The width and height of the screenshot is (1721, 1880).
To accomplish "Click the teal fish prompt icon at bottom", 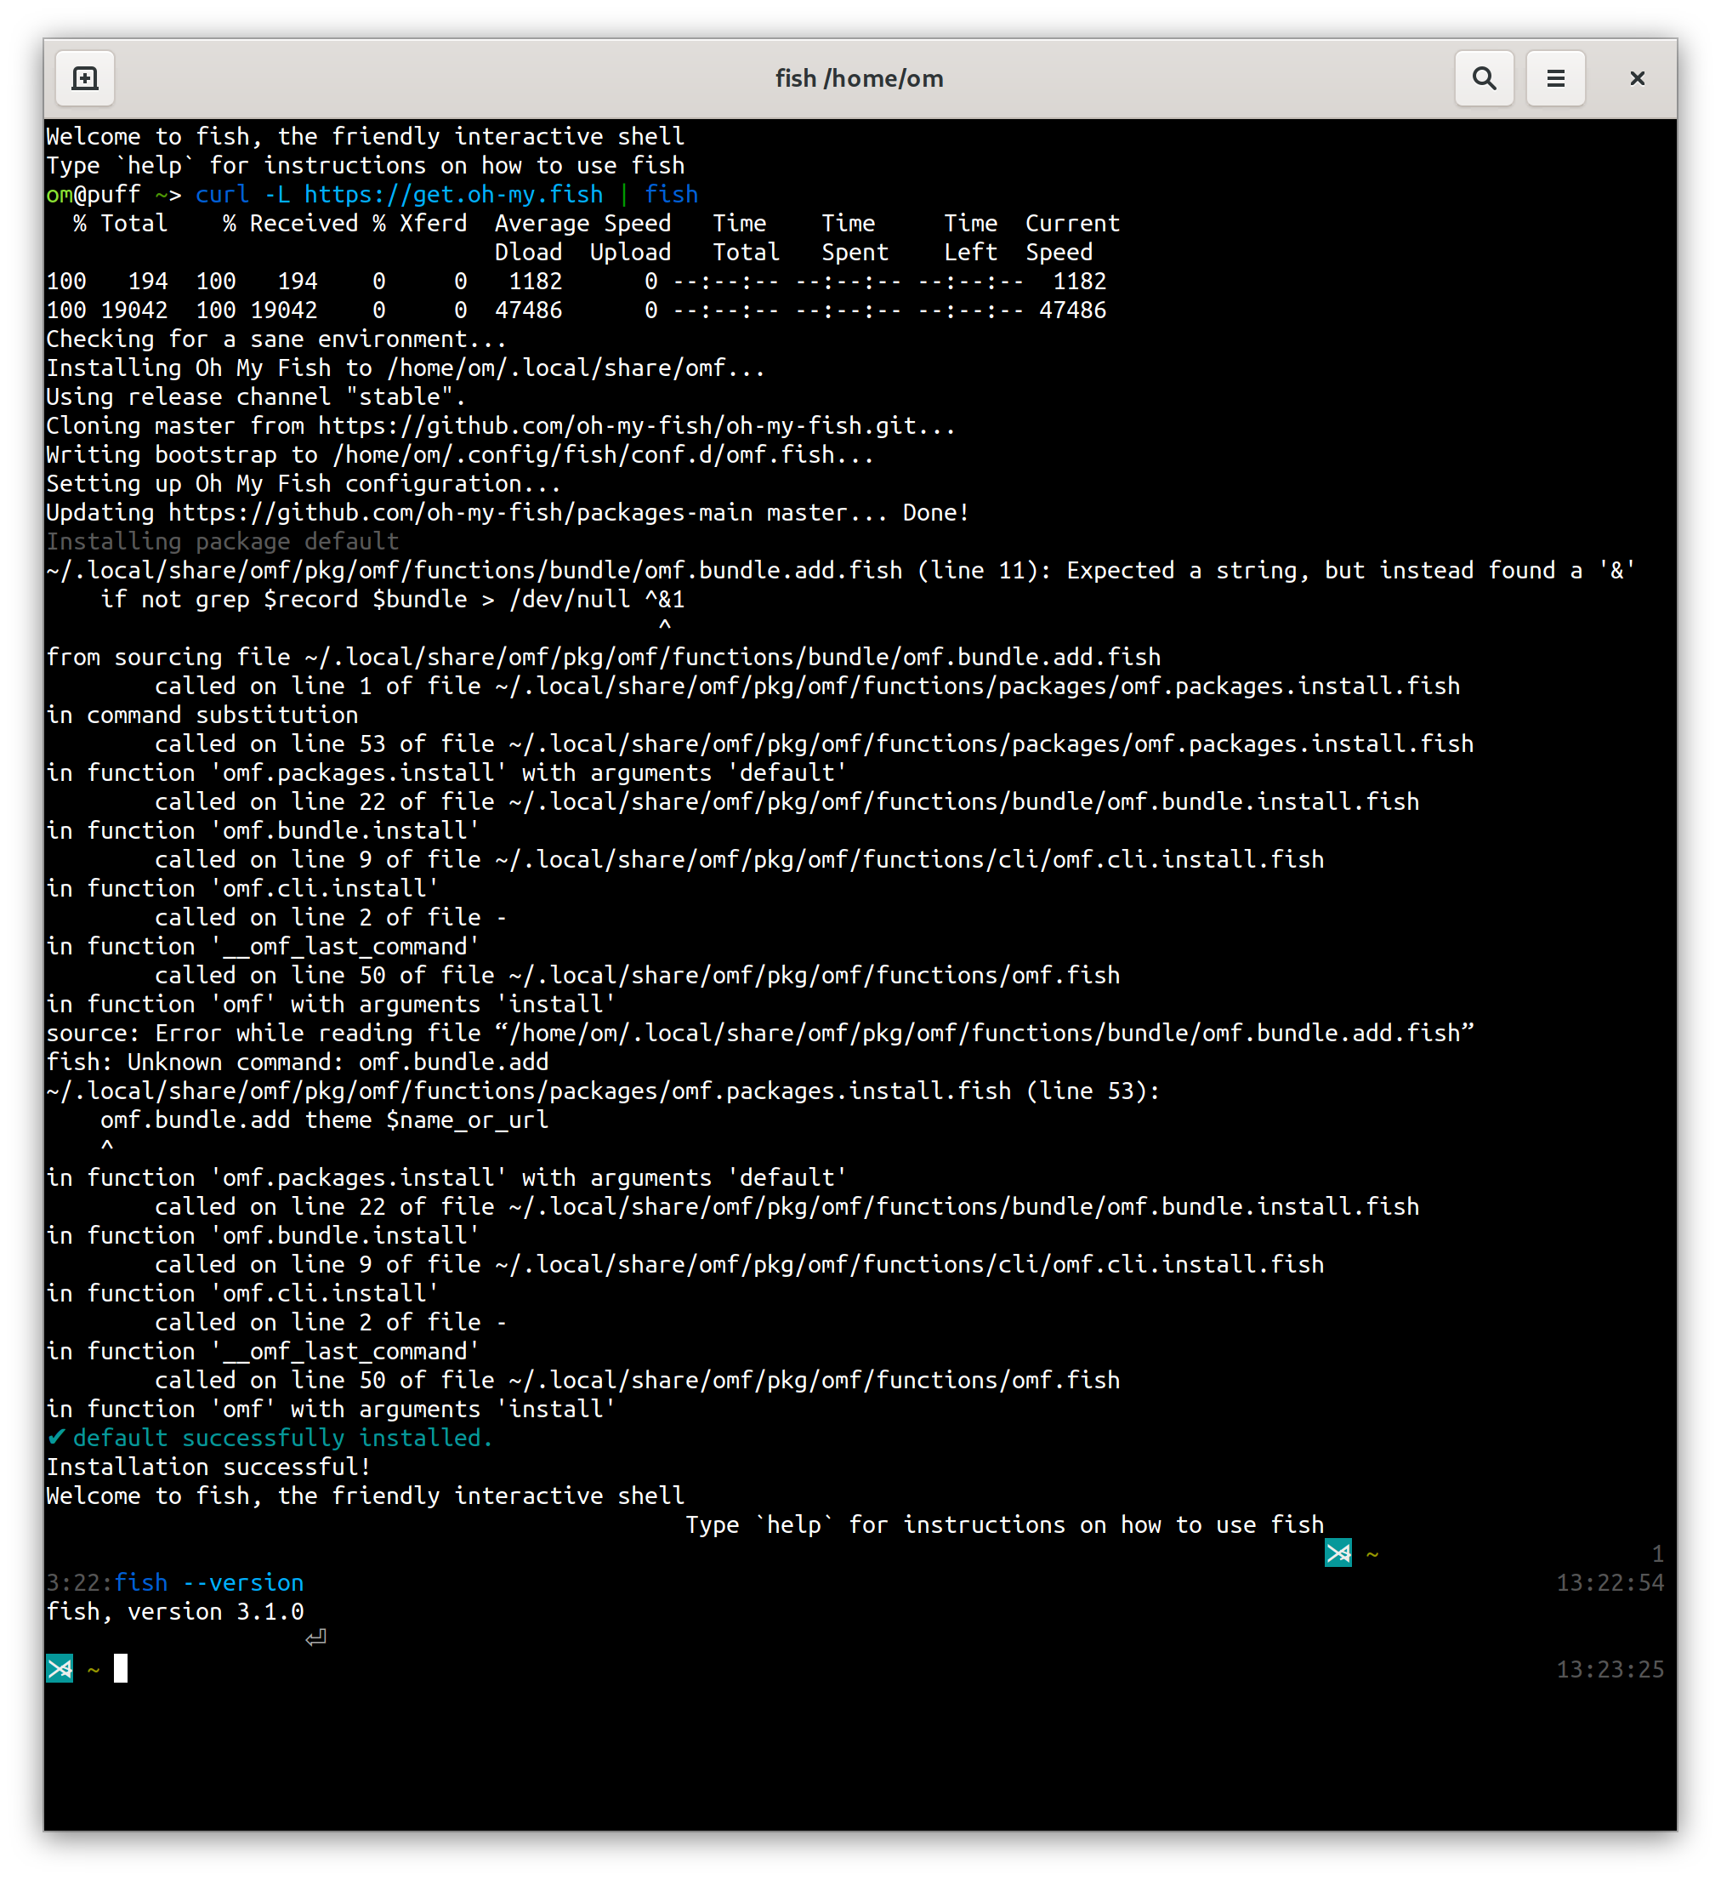I will (x=60, y=1667).
